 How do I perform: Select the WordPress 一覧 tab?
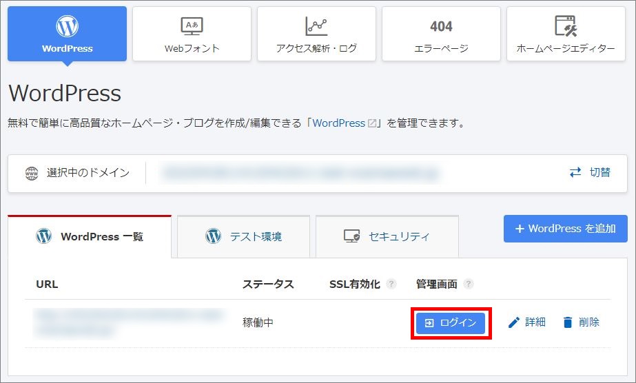coord(90,237)
